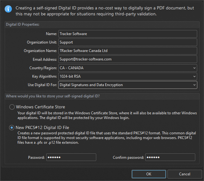
Task: Cancel the self-signed digital ID dialog
Action: pos(185,174)
